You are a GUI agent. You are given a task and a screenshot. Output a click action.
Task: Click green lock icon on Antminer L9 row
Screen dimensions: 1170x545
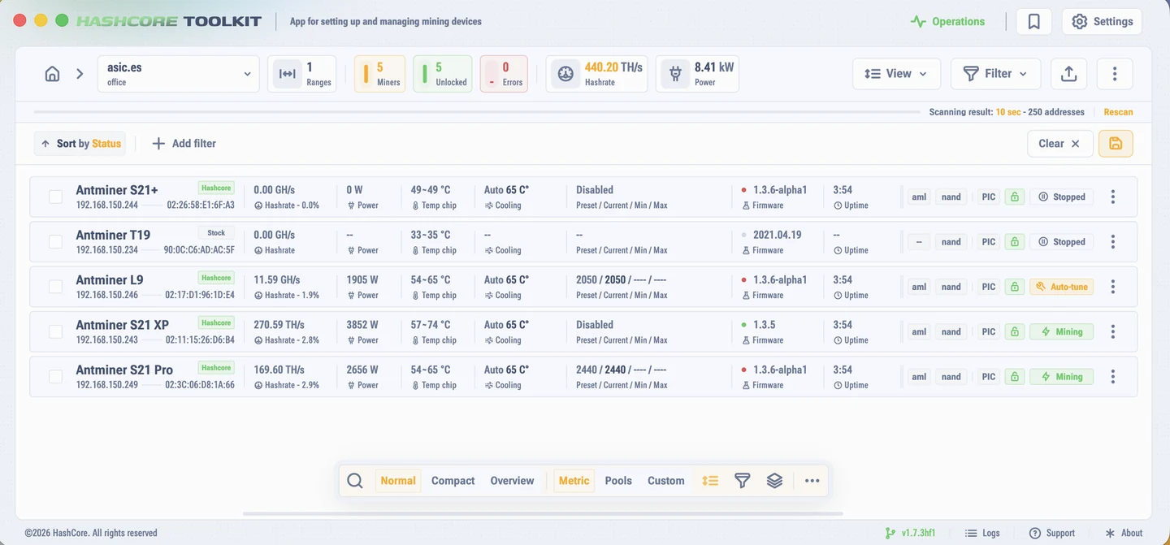1014,287
